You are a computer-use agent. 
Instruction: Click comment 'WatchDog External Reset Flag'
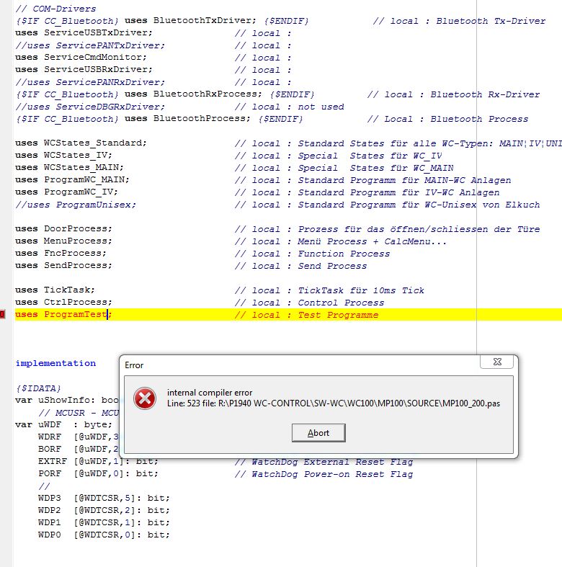tap(332, 462)
